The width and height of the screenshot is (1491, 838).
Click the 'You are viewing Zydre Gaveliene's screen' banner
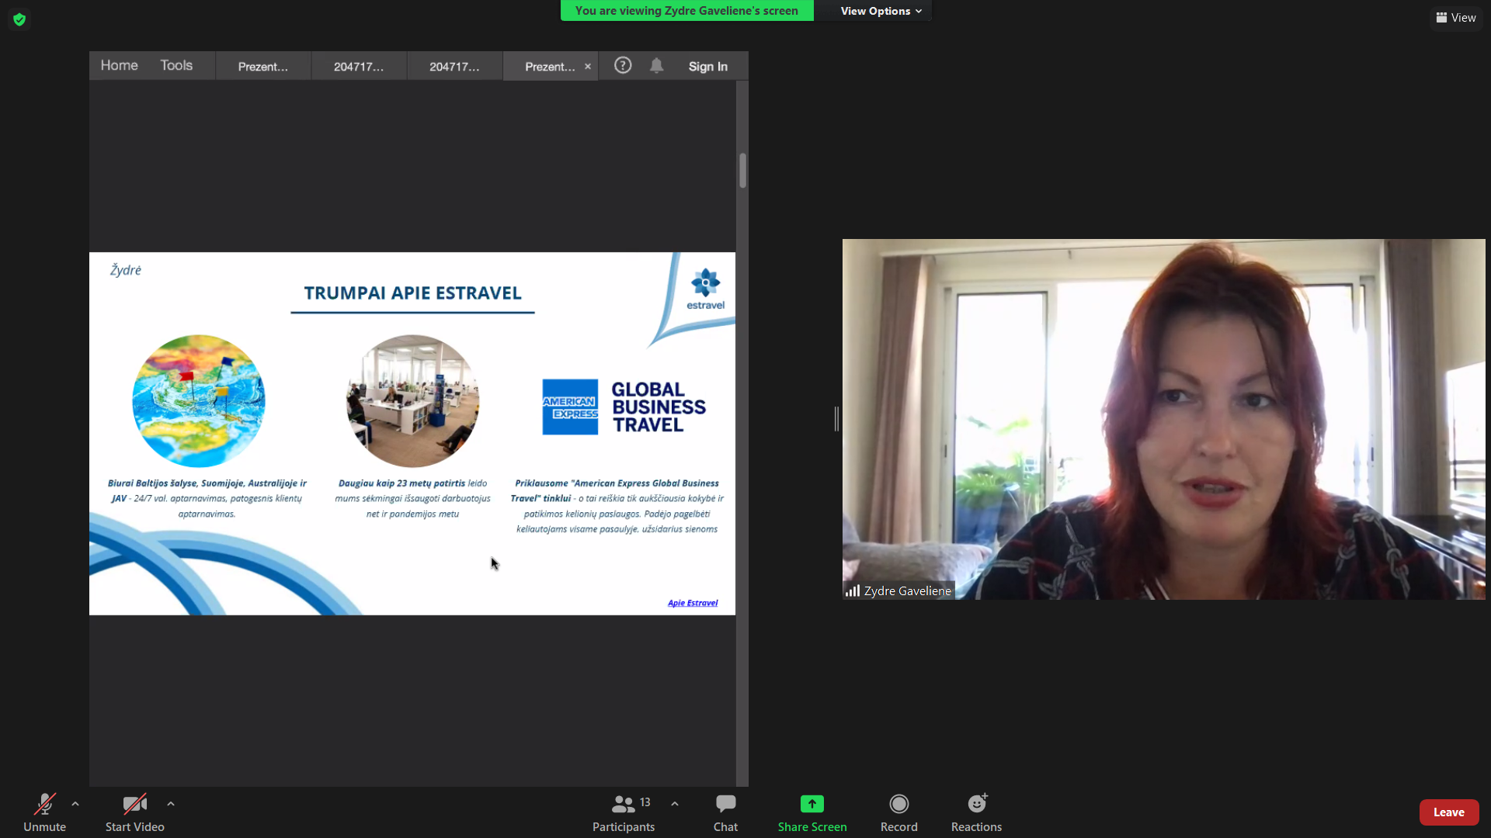coord(686,11)
